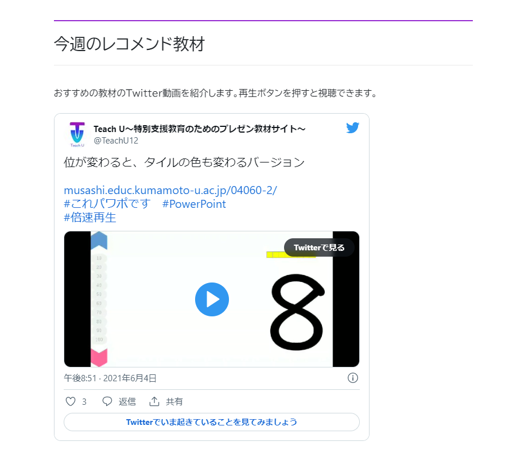The image size is (513, 449).
Task: Open the #これパワポです hashtag
Action: tap(107, 204)
